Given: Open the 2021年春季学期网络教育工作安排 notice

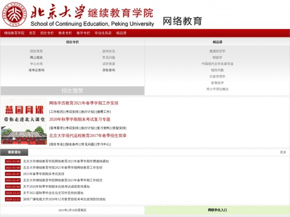Looking at the screenshot, I should pyautogui.click(x=63, y=167).
